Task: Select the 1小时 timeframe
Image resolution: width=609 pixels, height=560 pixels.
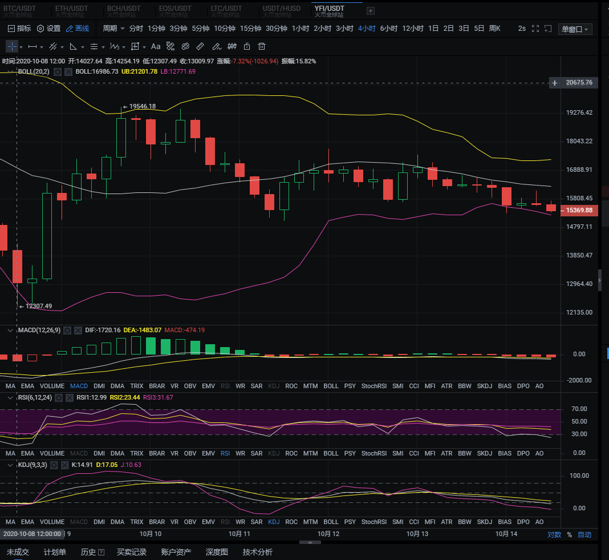Action: pyautogui.click(x=301, y=29)
